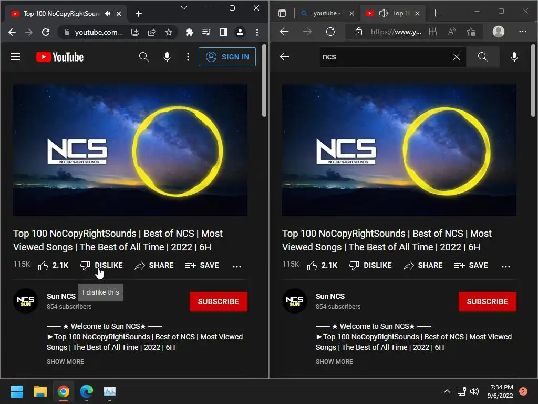Switch to the youtube search tab in Edge

327,13
